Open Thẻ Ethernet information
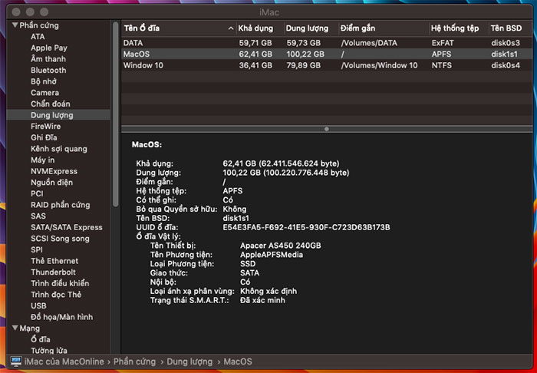This screenshot has width=537, height=373. (54, 261)
